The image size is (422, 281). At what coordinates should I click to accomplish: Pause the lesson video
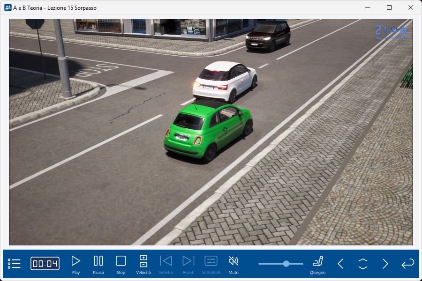coord(98,264)
